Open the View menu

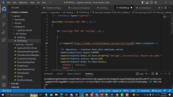pos(32,2)
